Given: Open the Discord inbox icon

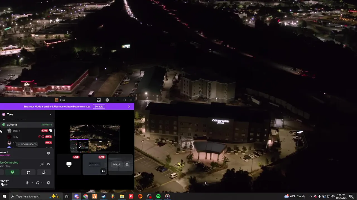Looking at the screenshot, I should tap(99, 100).
